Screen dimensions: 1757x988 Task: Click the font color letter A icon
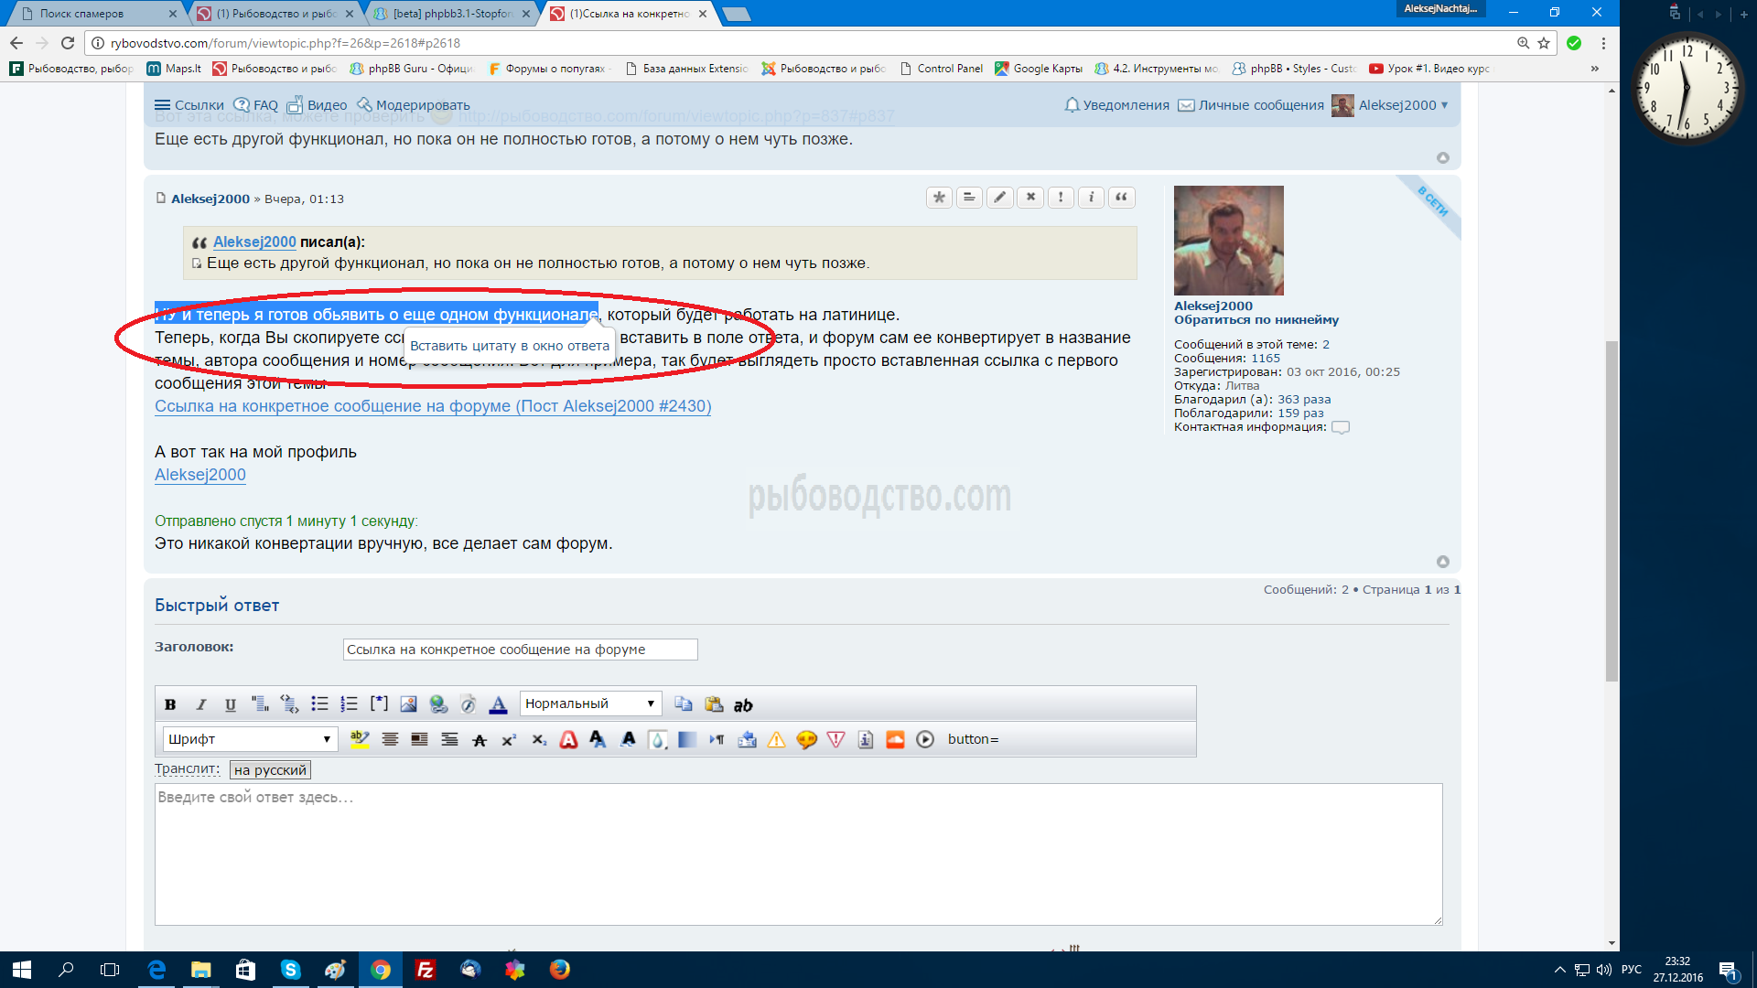pyautogui.click(x=498, y=704)
